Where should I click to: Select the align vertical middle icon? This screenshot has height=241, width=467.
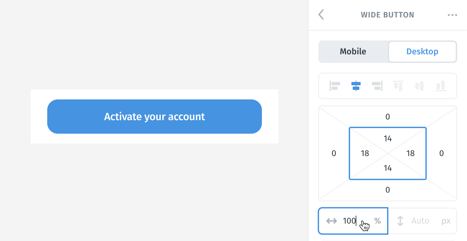419,86
